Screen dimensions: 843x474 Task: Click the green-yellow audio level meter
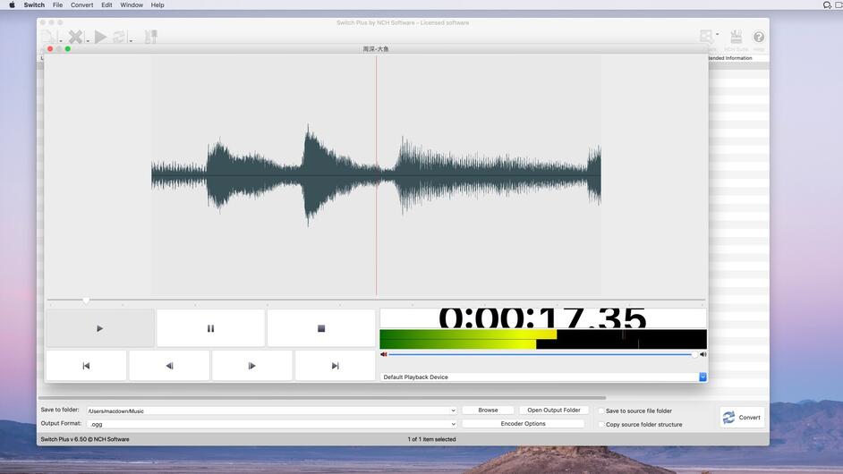(543, 339)
